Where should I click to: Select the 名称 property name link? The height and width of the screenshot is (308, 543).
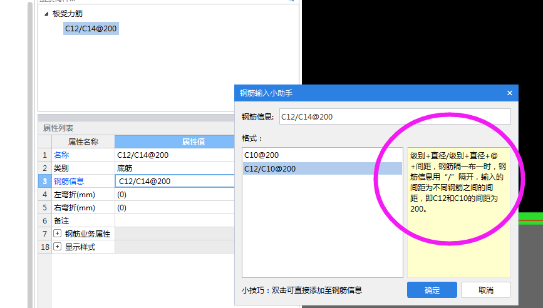[61, 155]
